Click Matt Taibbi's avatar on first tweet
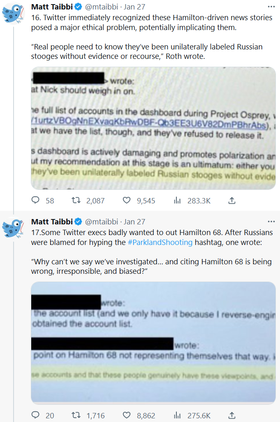The width and height of the screenshot is (280, 422). 13,14
